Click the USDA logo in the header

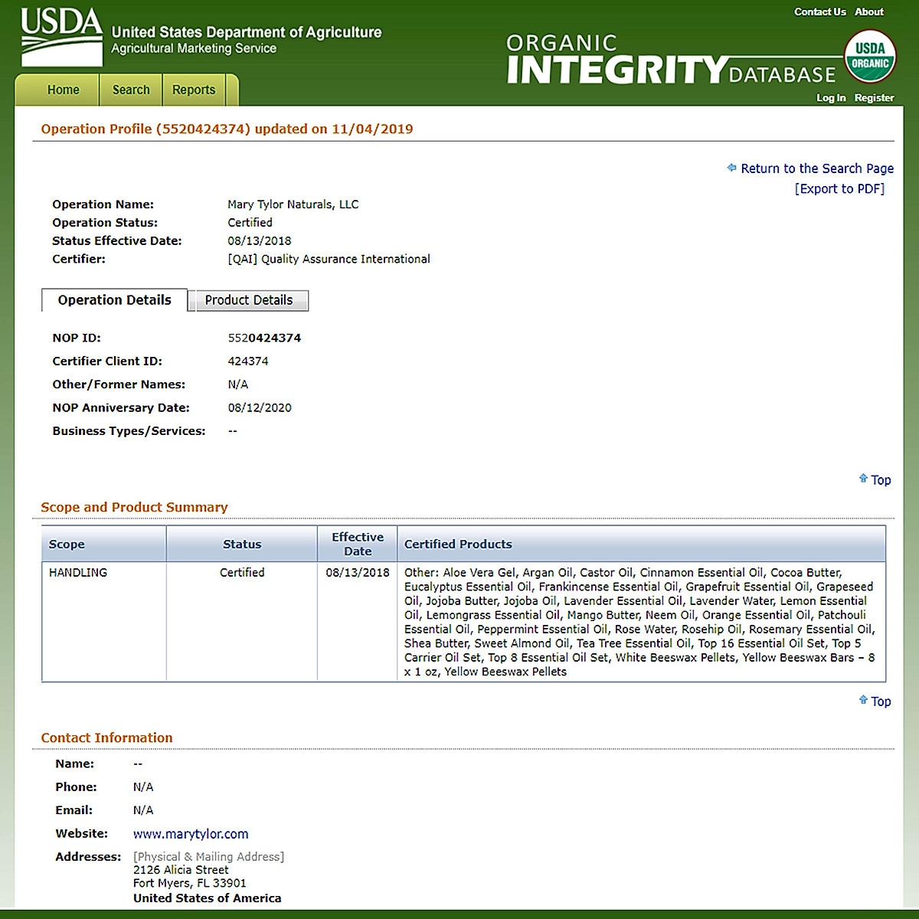61,37
